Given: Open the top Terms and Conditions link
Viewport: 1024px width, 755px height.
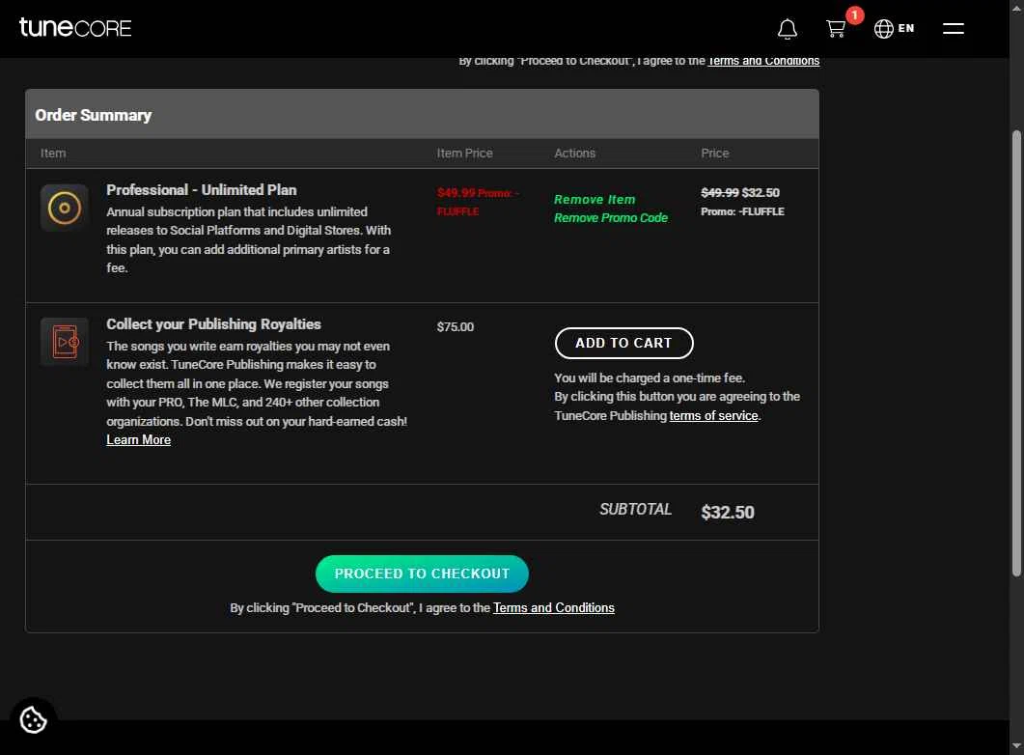Looking at the screenshot, I should click(763, 61).
